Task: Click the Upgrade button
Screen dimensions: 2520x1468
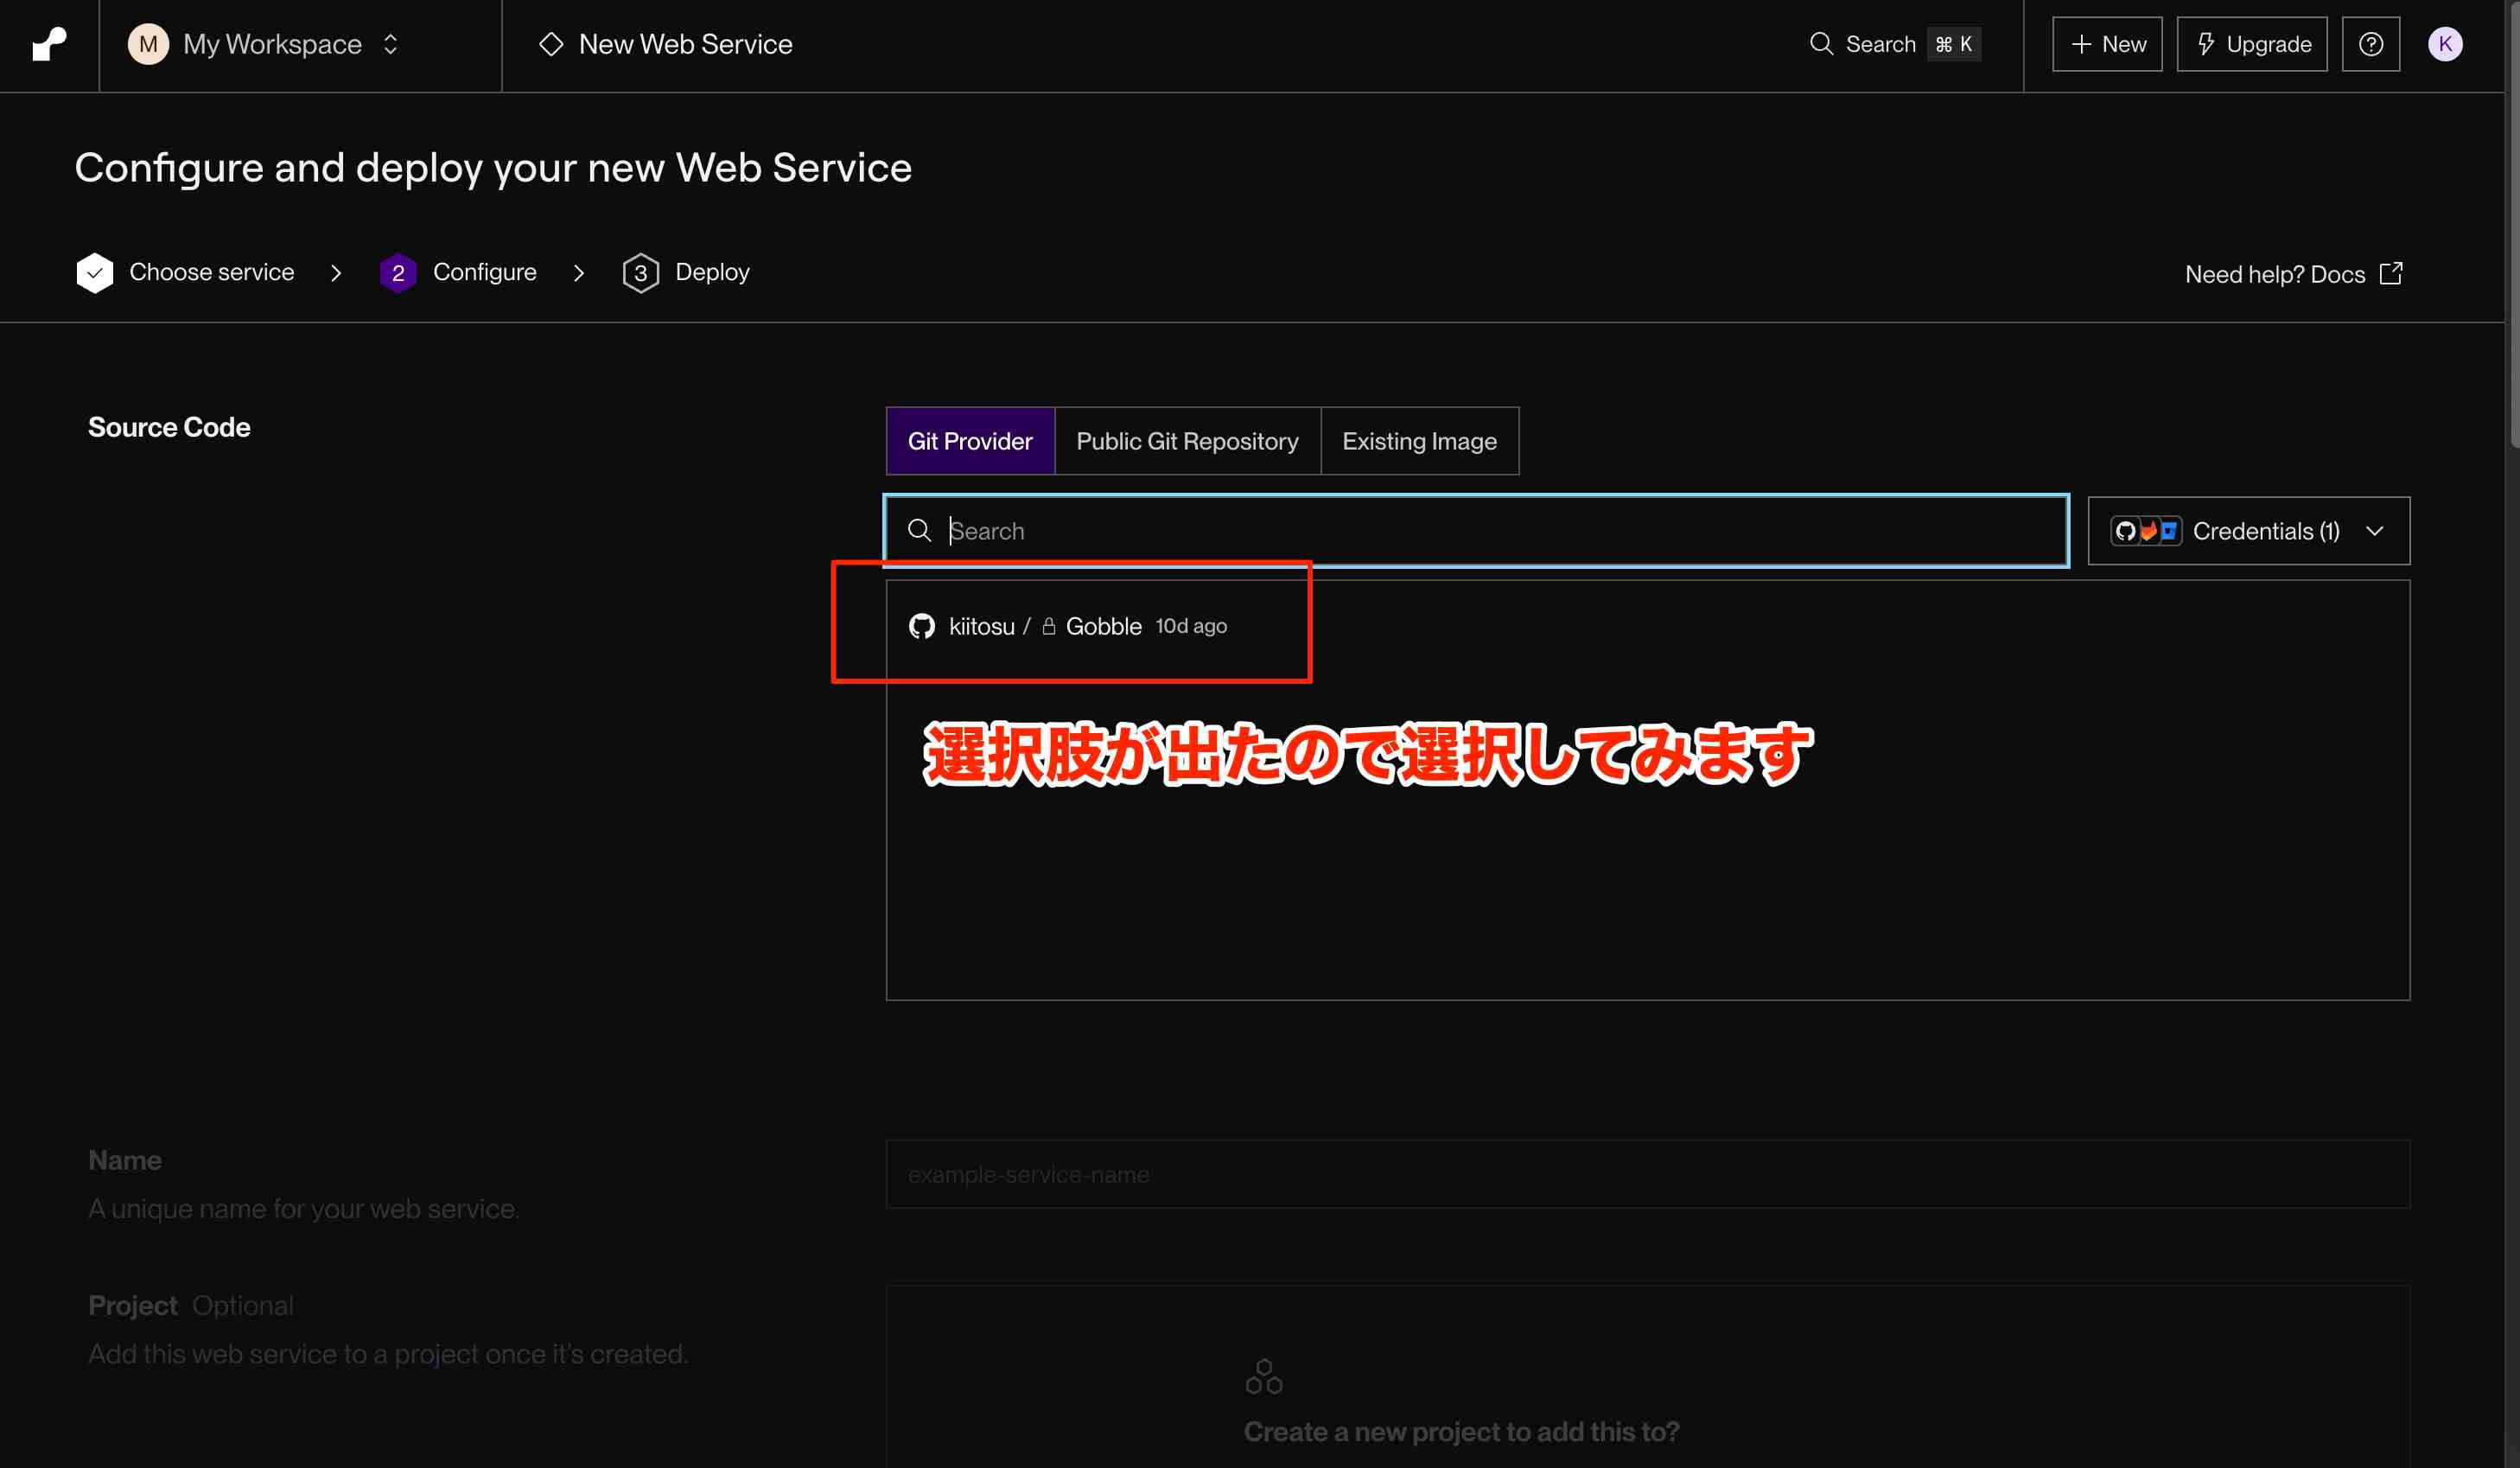Action: click(x=2252, y=44)
